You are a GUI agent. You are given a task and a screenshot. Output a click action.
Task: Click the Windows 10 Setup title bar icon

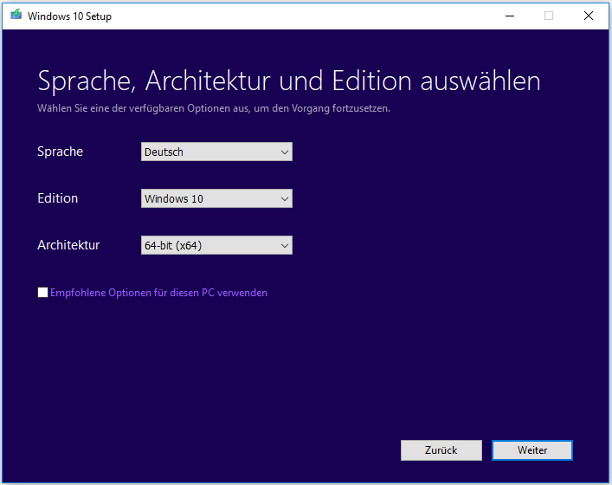(15, 16)
